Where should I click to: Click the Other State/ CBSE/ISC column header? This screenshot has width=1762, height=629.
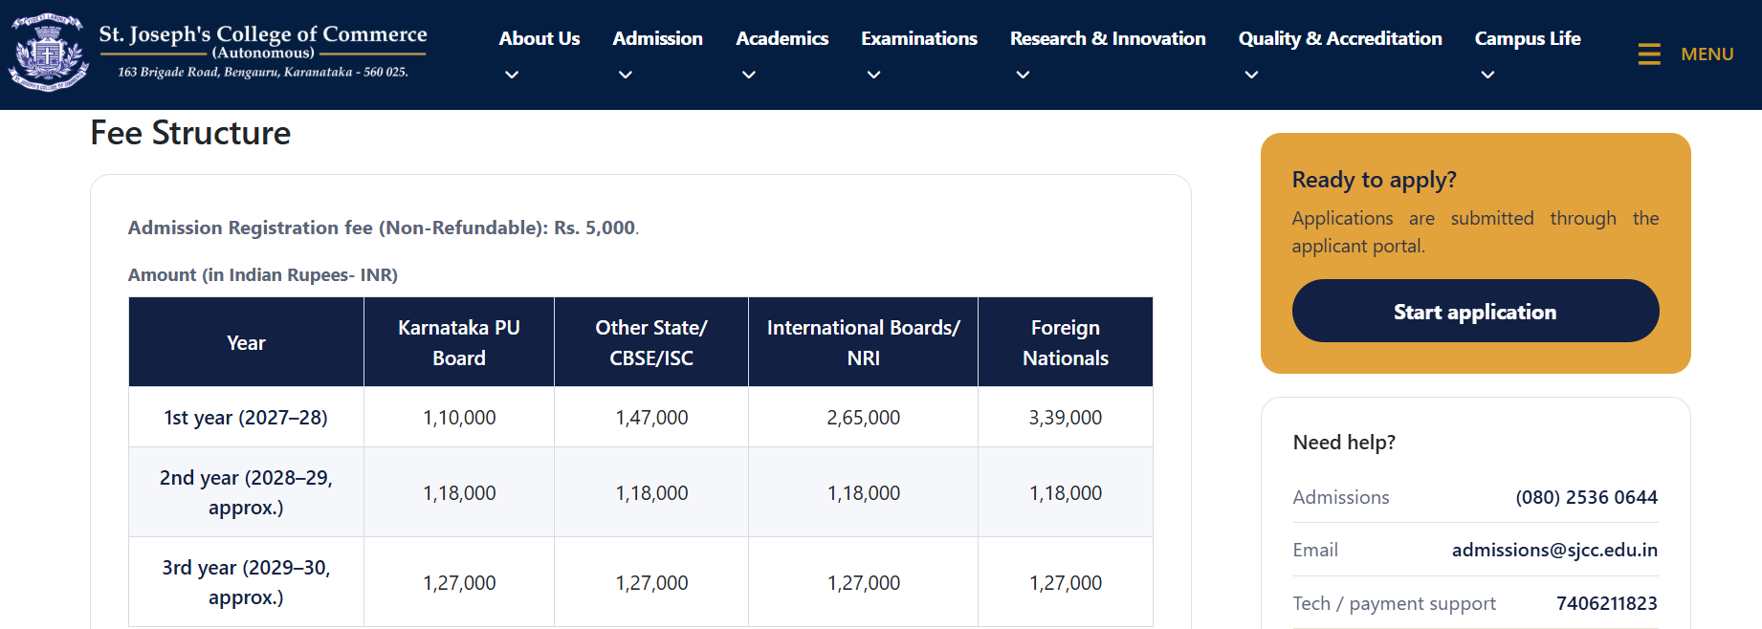(651, 342)
